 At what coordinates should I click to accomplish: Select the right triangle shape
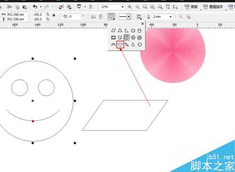[126, 31]
